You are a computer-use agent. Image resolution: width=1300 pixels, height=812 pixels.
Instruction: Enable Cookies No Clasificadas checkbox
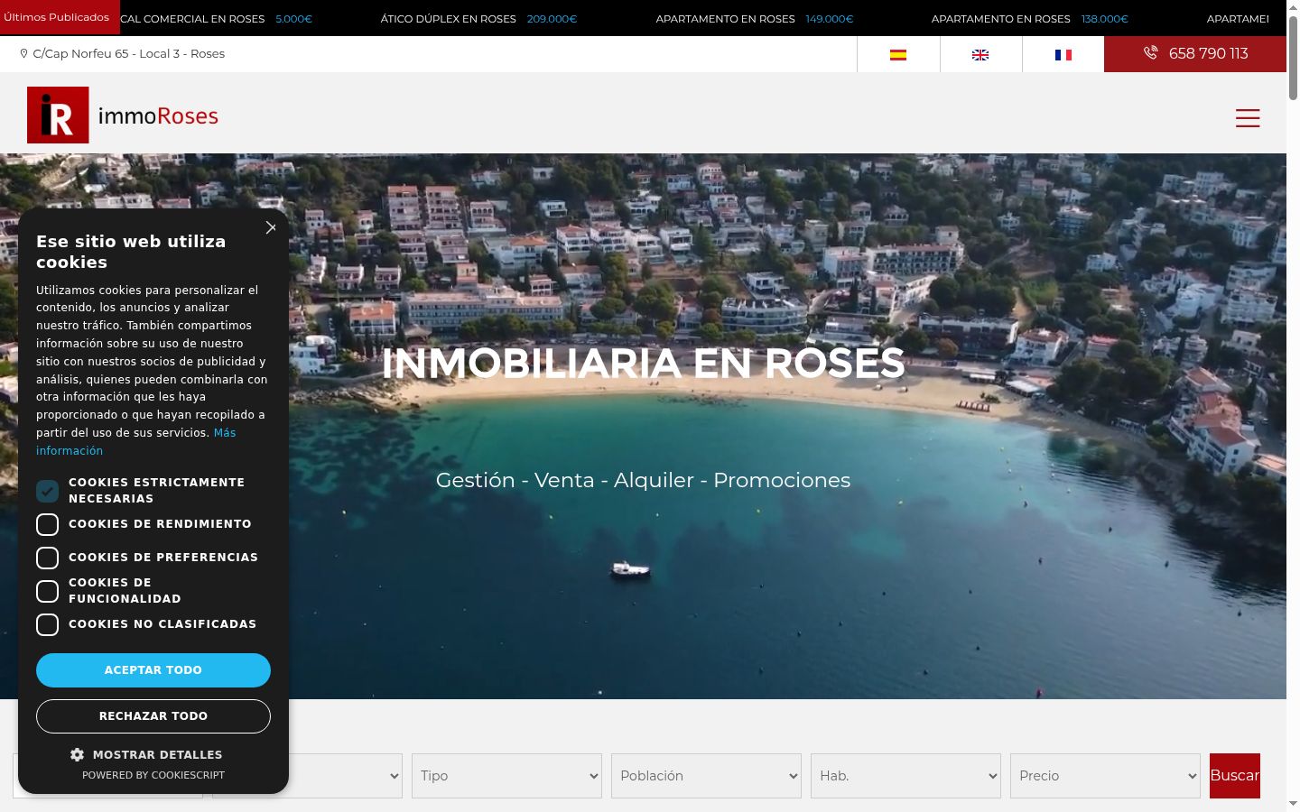(47, 624)
